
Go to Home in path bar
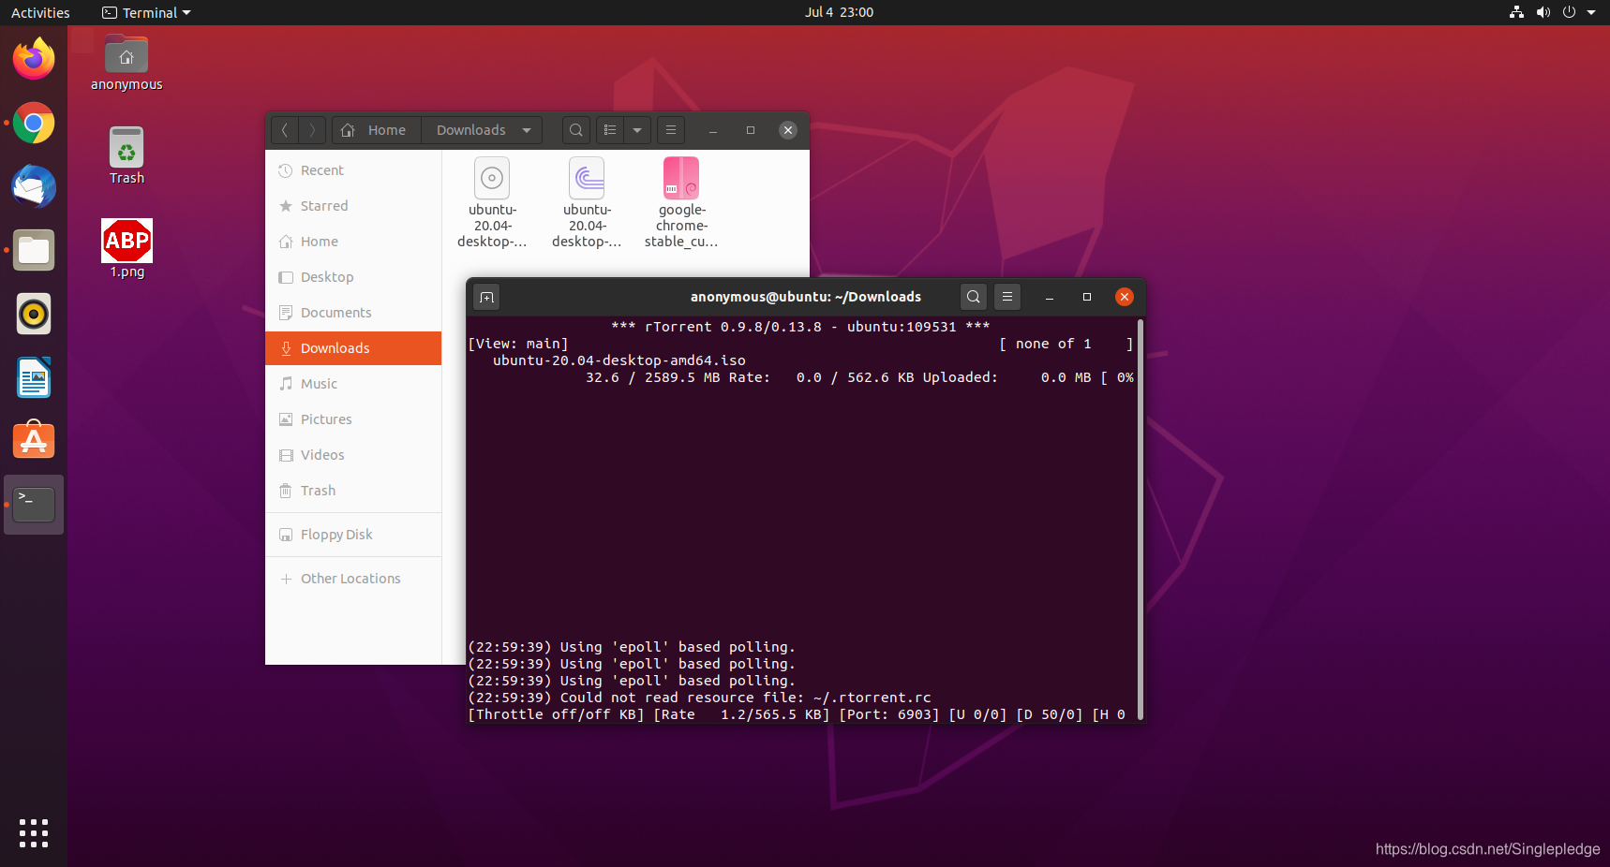coord(377,130)
